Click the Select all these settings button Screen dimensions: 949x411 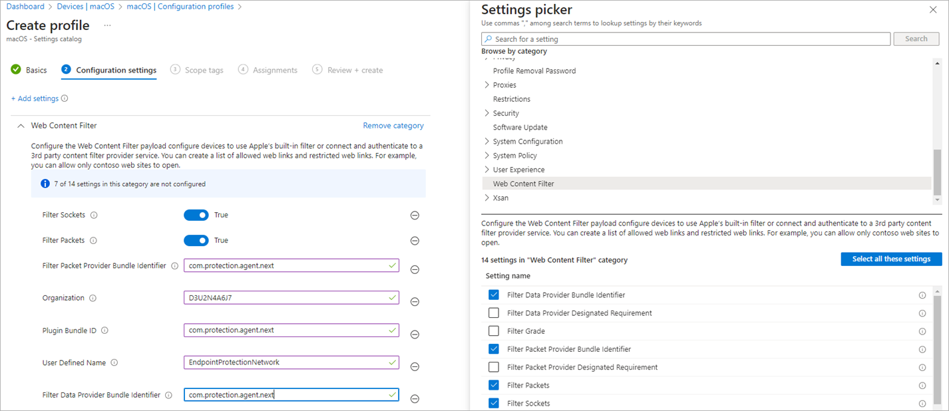(x=891, y=259)
